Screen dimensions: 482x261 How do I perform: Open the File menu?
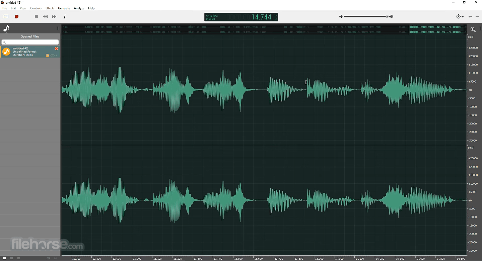(5, 8)
